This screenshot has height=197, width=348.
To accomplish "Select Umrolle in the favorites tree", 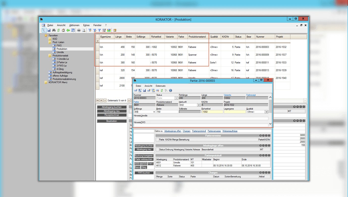I will pyautogui.click(x=60, y=52).
